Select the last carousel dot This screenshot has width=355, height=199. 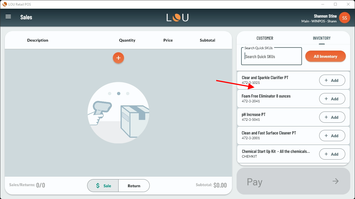click(128, 94)
